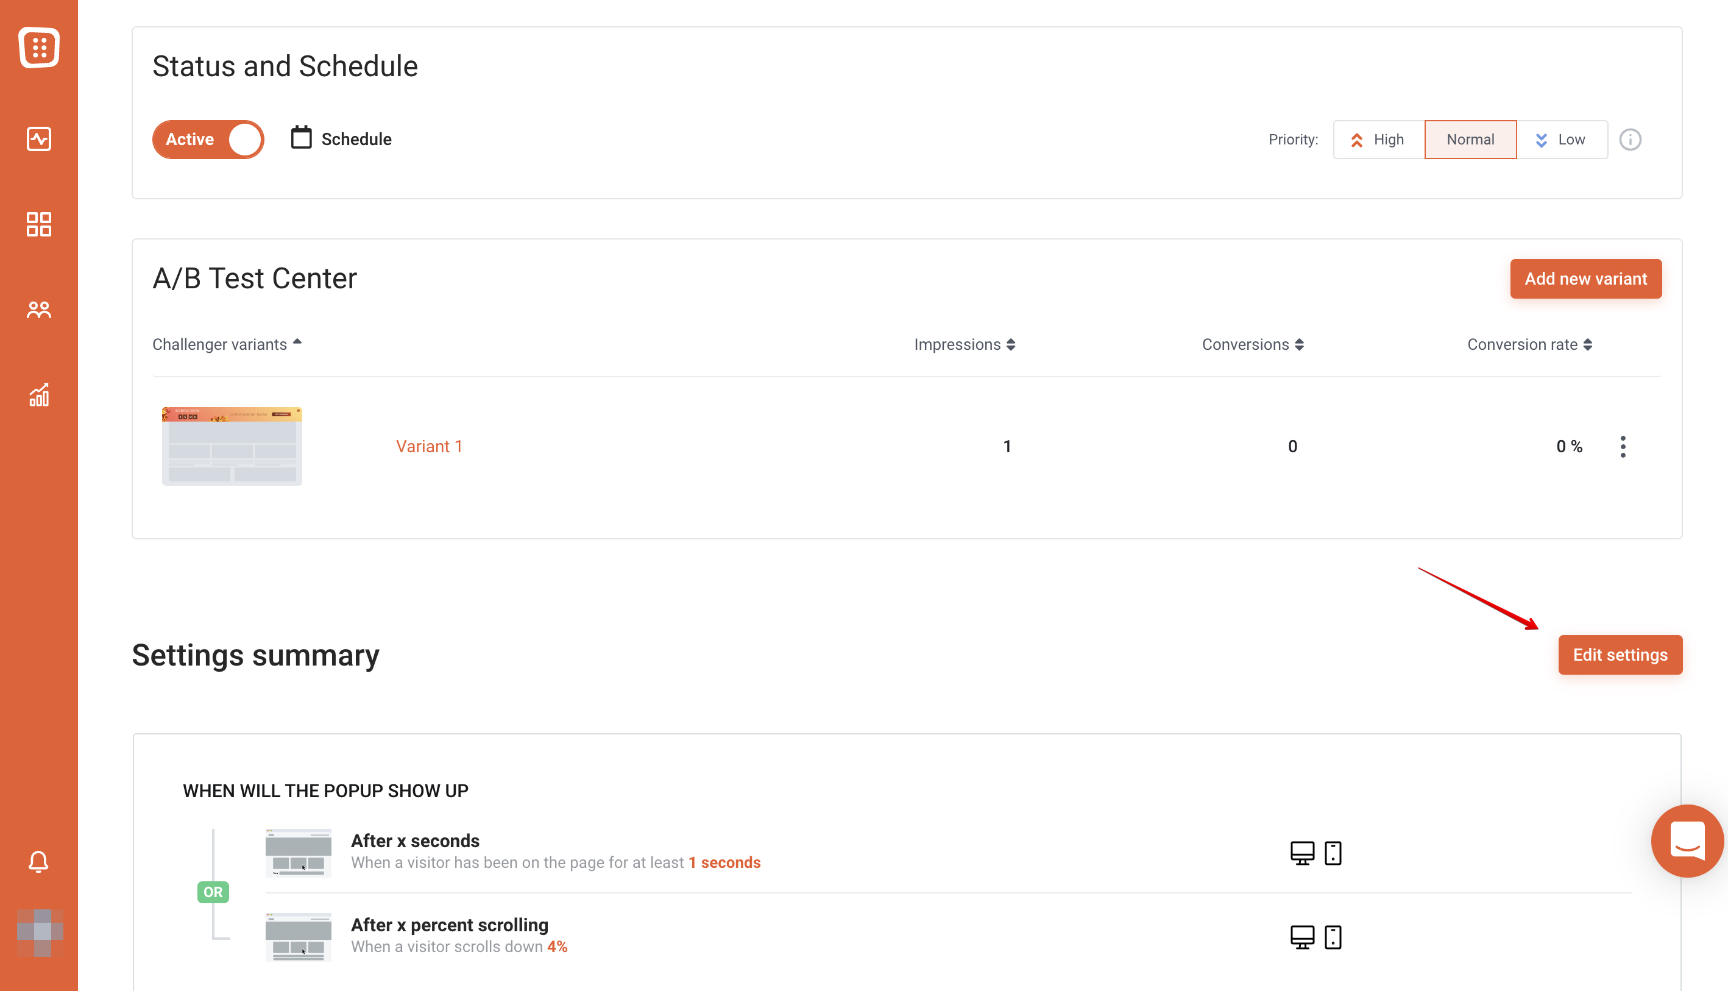The image size is (1728, 991).
Task: Open the subscribers people icon in sidebar
Action: pyautogui.click(x=39, y=310)
